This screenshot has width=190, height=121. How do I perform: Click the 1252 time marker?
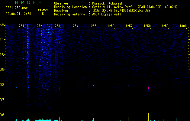click(38, 26)
